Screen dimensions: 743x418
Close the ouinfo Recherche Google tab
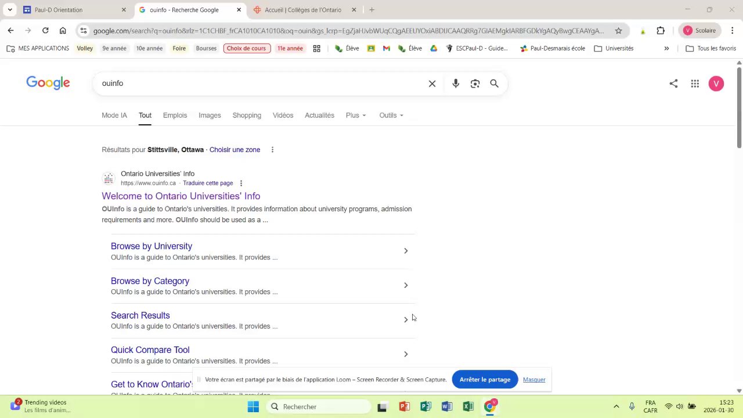click(239, 10)
